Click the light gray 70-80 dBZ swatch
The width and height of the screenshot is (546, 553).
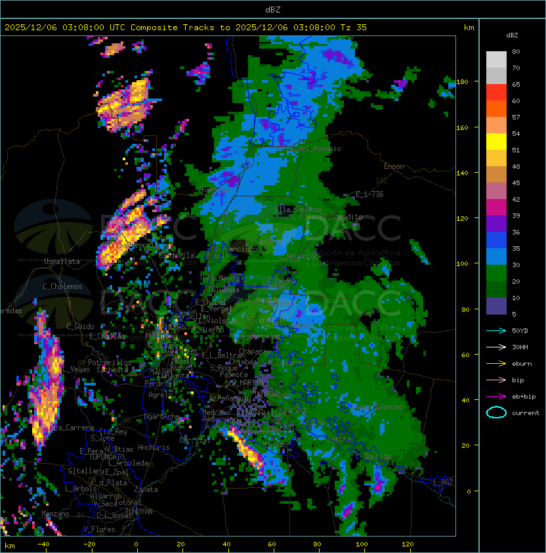pyautogui.click(x=496, y=60)
